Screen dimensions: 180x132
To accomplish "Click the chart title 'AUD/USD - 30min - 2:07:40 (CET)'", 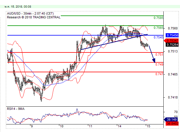I will (x=30, y=13).
